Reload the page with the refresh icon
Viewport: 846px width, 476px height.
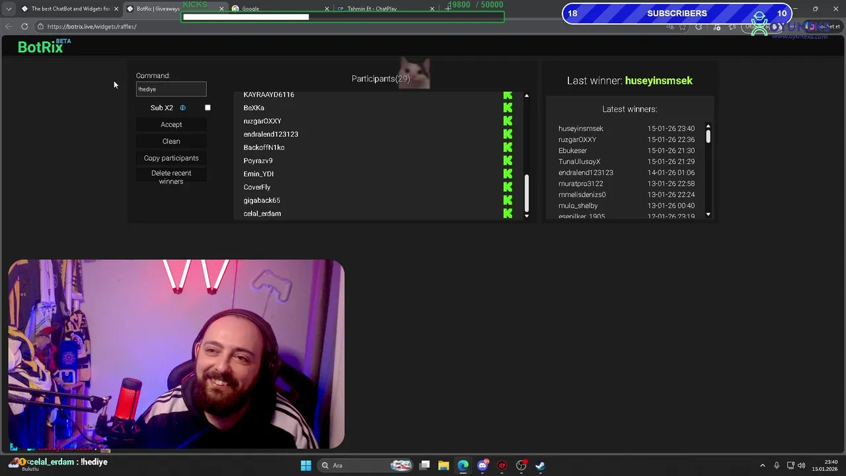tap(24, 26)
